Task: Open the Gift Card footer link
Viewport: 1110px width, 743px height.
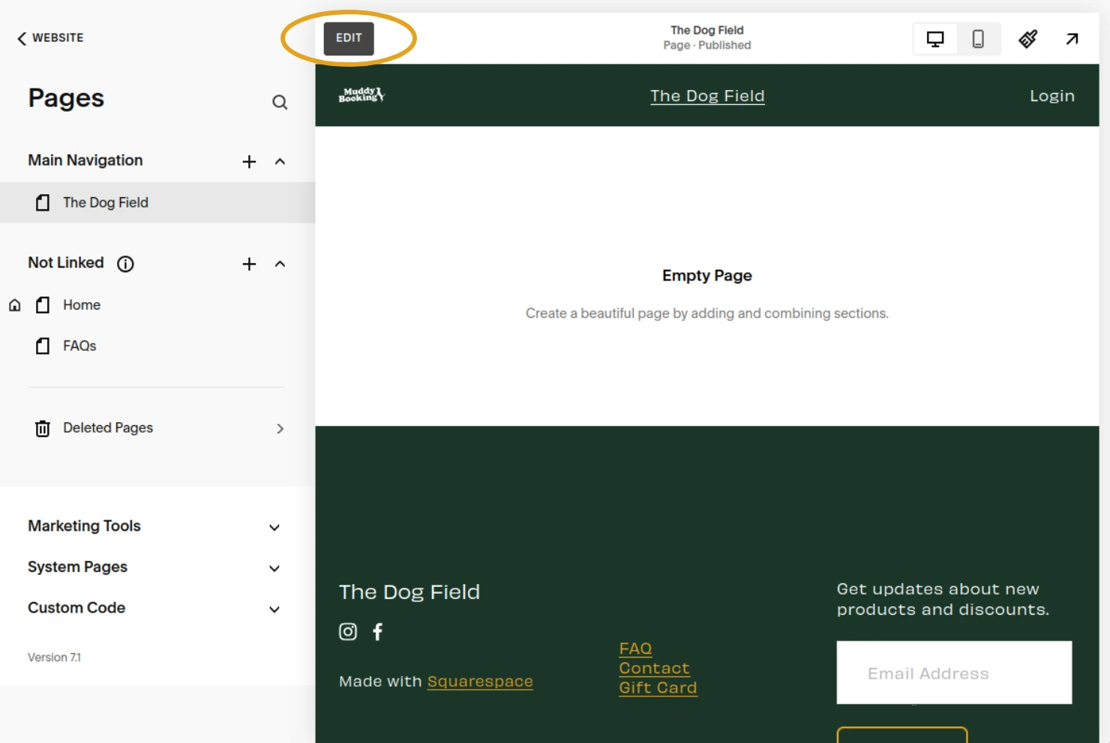Action: [x=658, y=687]
